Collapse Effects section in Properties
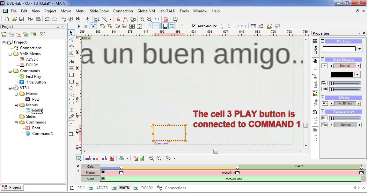This screenshot has width=368, height=193. pos(323,97)
